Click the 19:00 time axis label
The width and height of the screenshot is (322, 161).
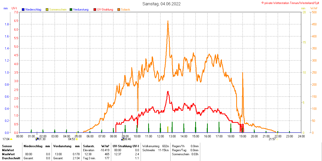coord(243,136)
